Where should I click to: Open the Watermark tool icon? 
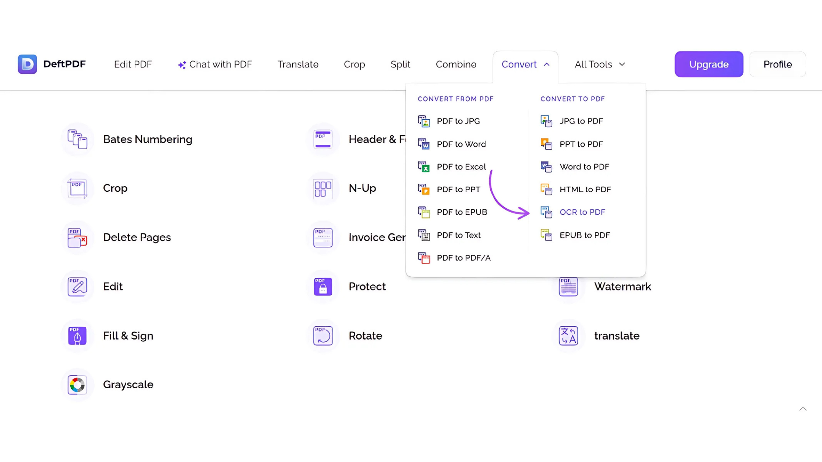568,287
